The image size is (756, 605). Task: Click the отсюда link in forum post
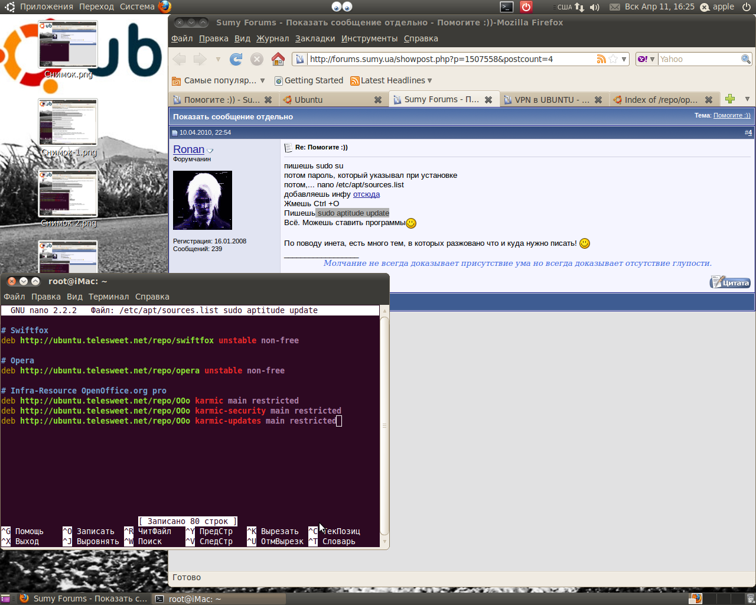pyautogui.click(x=366, y=194)
